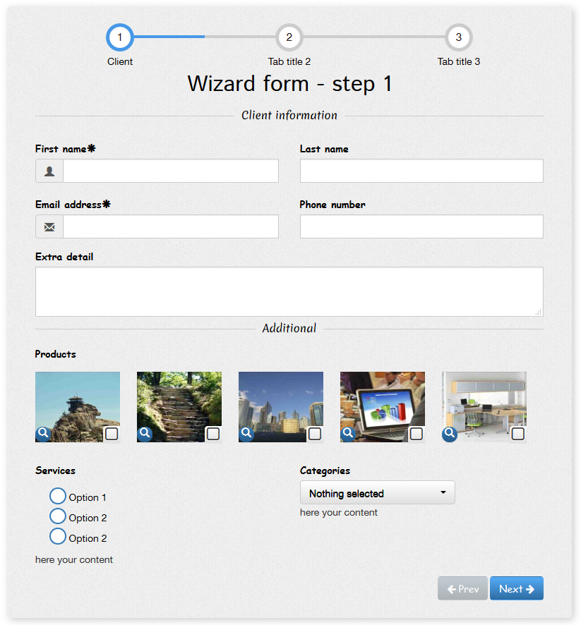The image size is (581, 625).
Task: Open the Nothing selected Categories dropdown
Action: coord(377,492)
